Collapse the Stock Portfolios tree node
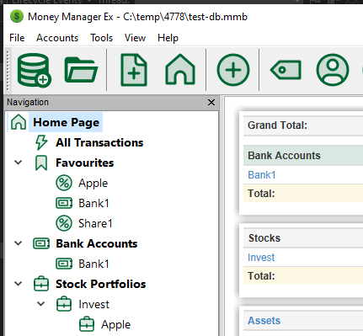The image size is (363, 336). tap(19, 284)
